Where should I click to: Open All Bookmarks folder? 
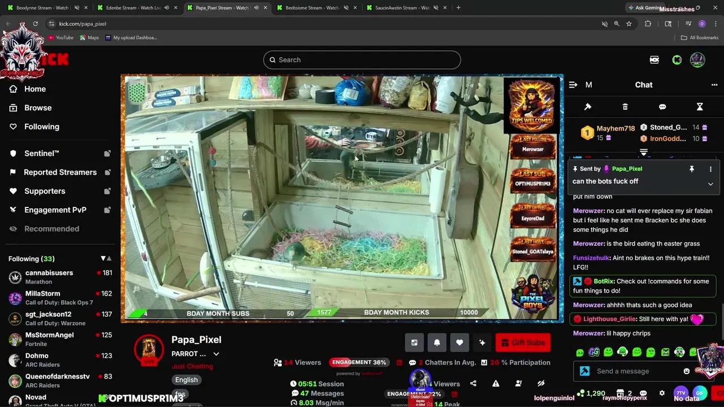700,38
